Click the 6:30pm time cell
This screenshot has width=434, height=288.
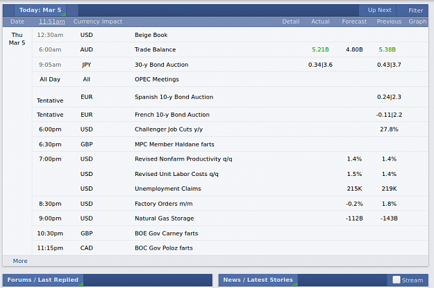(50, 145)
